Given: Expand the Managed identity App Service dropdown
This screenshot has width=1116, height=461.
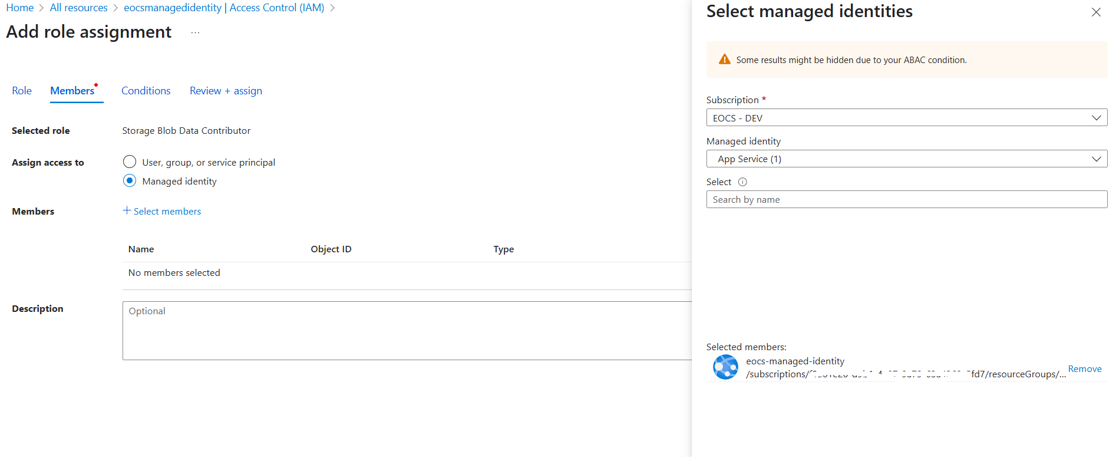Looking at the screenshot, I should point(907,159).
